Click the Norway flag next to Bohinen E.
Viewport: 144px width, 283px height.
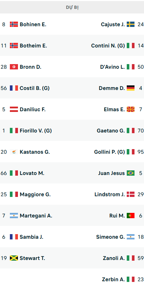click(x=14, y=24)
